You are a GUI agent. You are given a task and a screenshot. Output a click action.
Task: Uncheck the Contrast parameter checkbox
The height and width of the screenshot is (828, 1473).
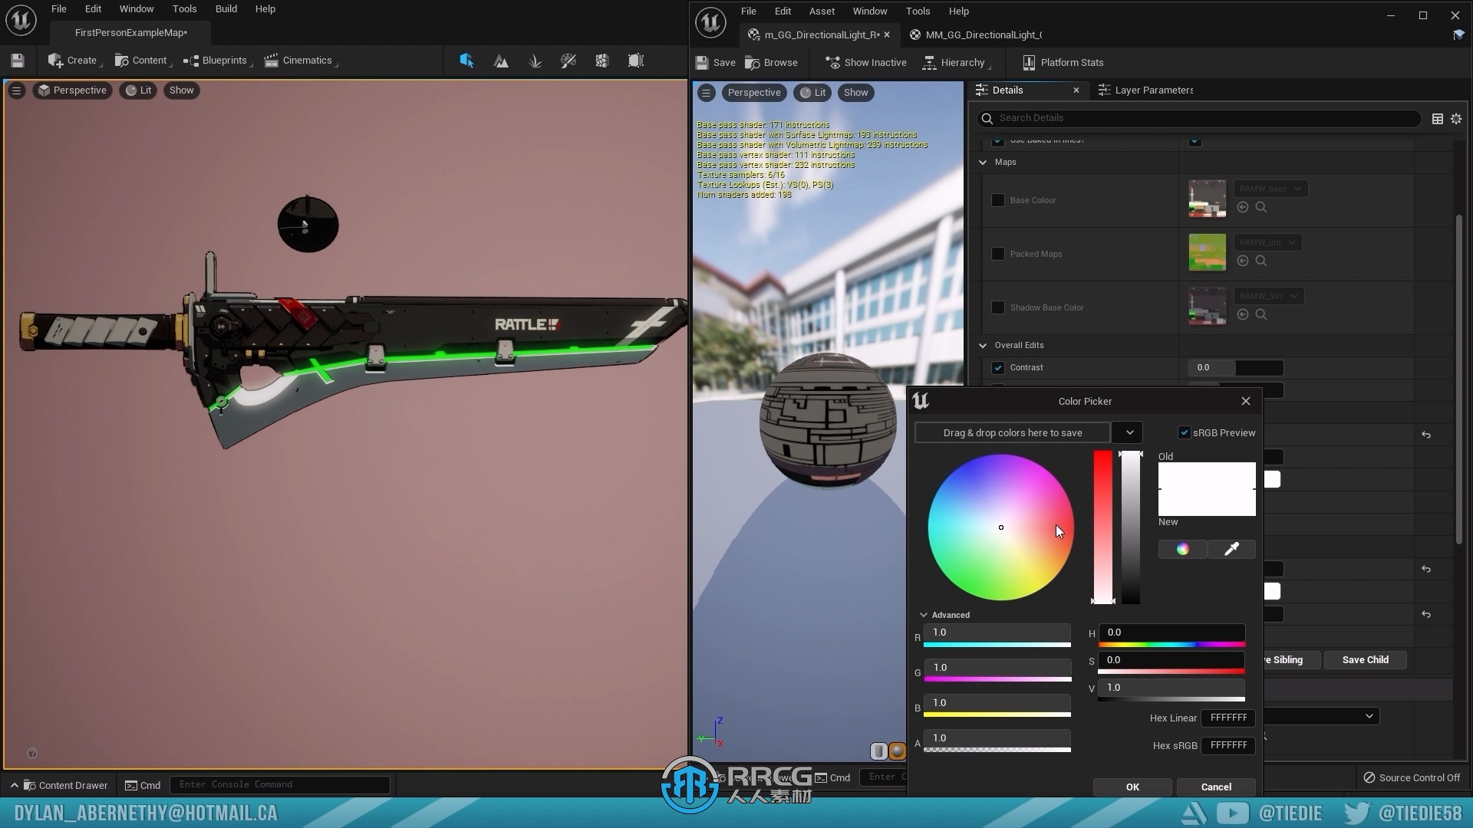pyautogui.click(x=998, y=367)
